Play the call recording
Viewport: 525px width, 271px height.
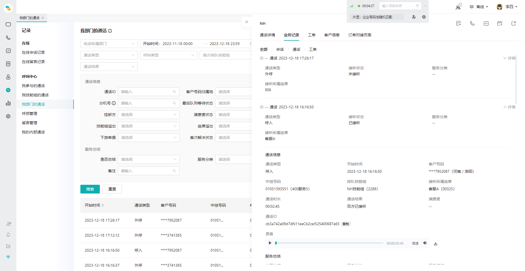(270, 243)
